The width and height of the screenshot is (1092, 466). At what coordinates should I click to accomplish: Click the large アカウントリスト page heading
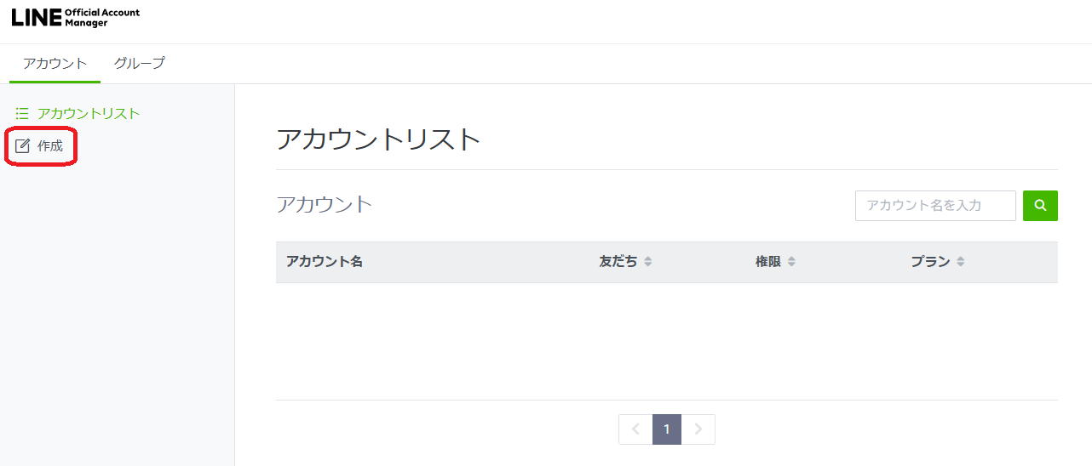(x=379, y=139)
